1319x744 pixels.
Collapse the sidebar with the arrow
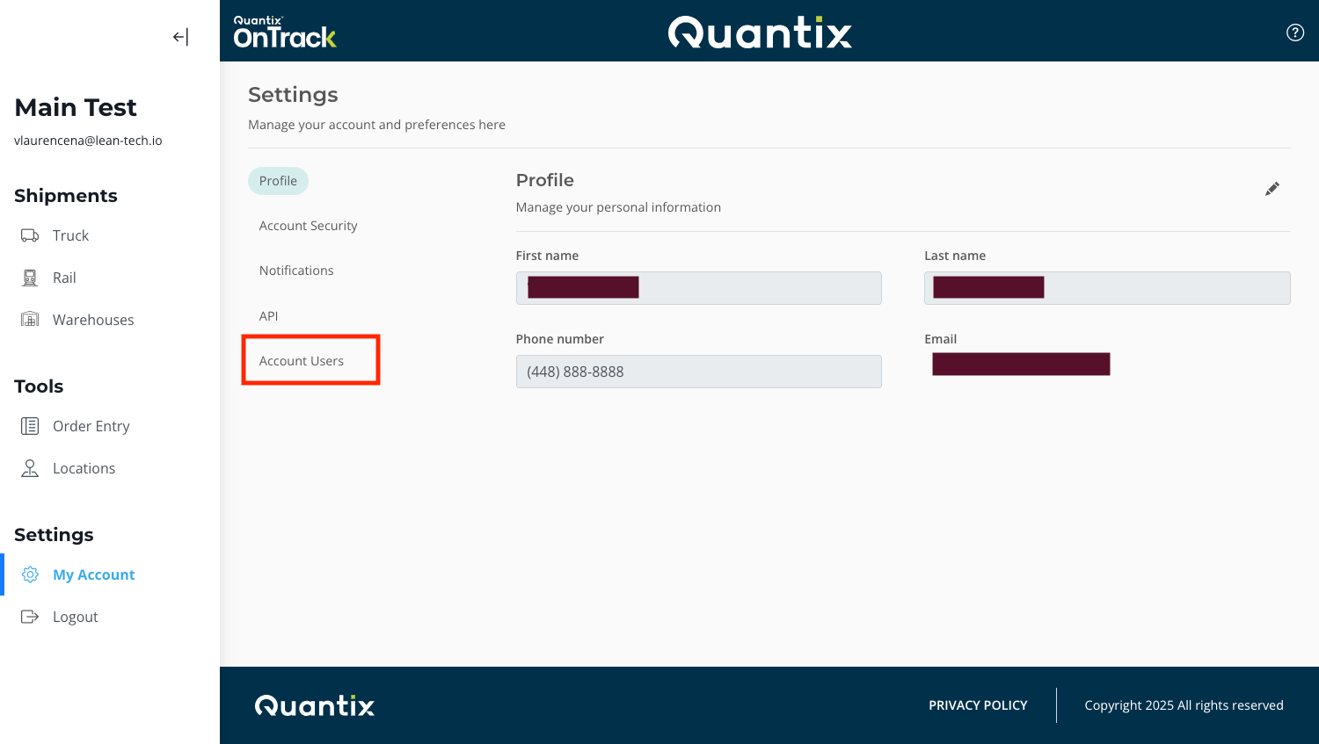(x=180, y=36)
